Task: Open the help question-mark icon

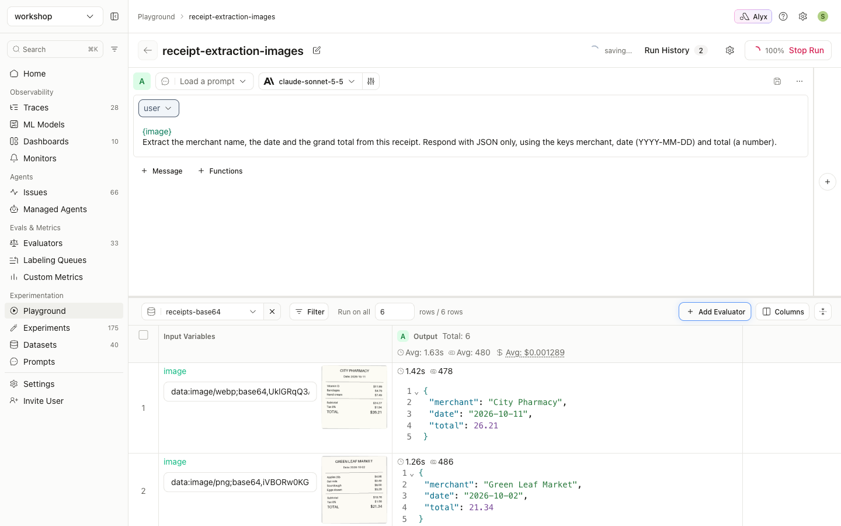Action: point(783,16)
